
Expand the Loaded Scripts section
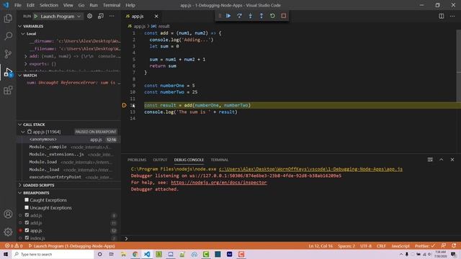(19, 186)
